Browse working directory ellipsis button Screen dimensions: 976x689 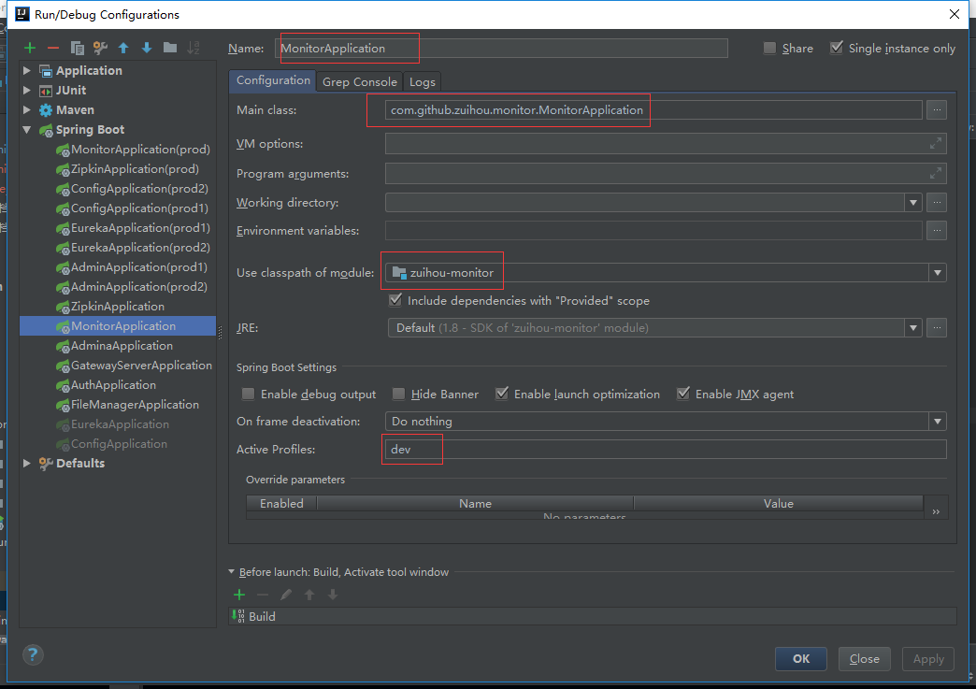pos(937,202)
